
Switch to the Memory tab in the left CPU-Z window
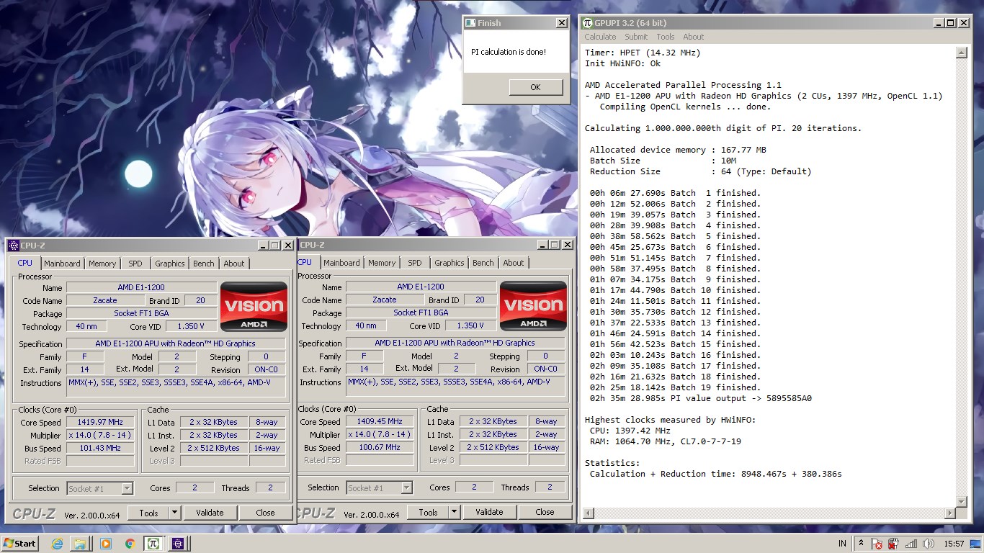pyautogui.click(x=102, y=264)
